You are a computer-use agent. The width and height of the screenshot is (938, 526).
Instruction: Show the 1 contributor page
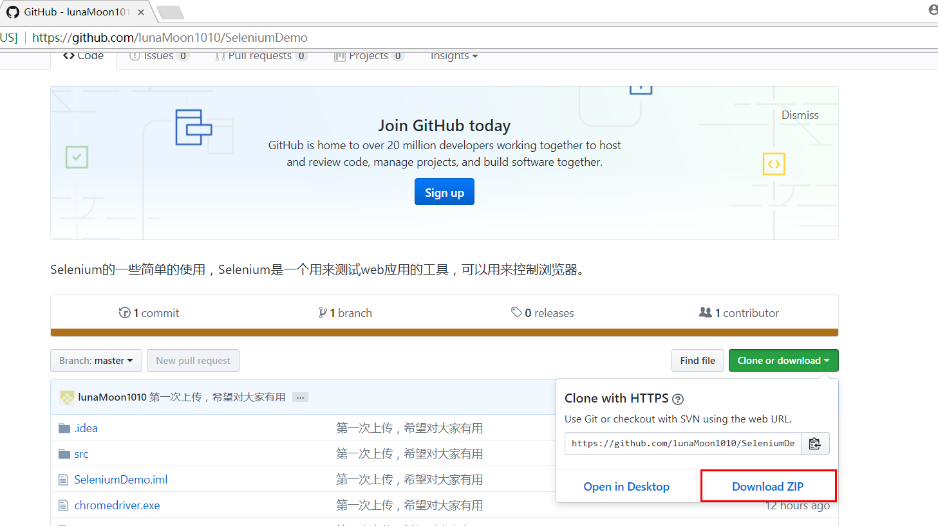coord(739,313)
